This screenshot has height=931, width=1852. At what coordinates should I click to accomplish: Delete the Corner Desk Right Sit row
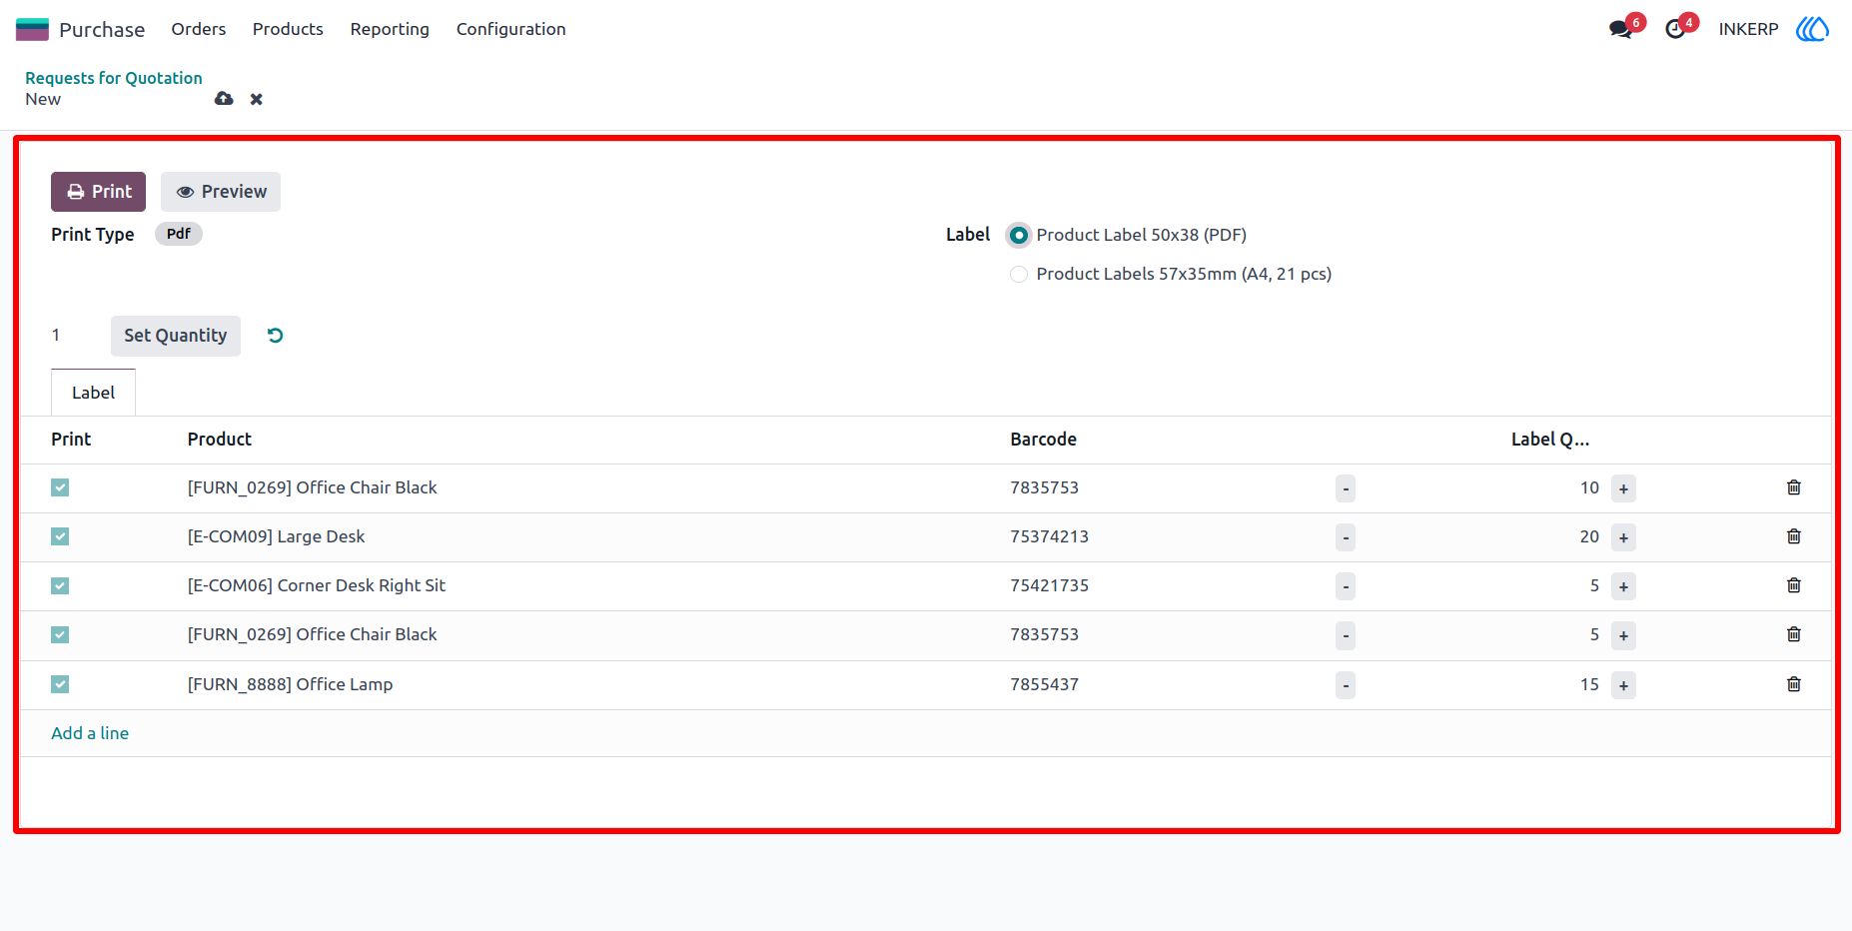(x=1794, y=585)
